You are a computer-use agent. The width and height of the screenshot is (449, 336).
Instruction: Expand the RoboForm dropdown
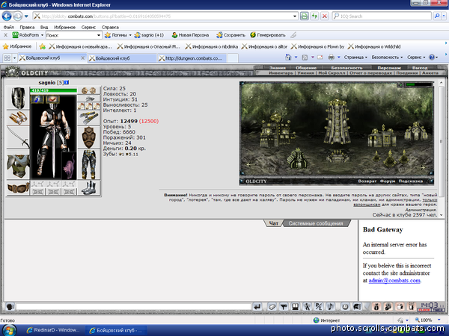42,35
